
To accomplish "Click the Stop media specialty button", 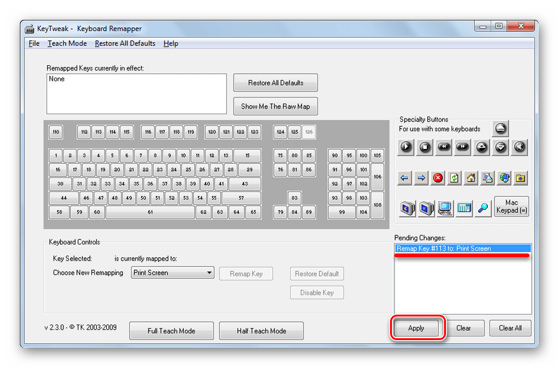I will [x=425, y=147].
